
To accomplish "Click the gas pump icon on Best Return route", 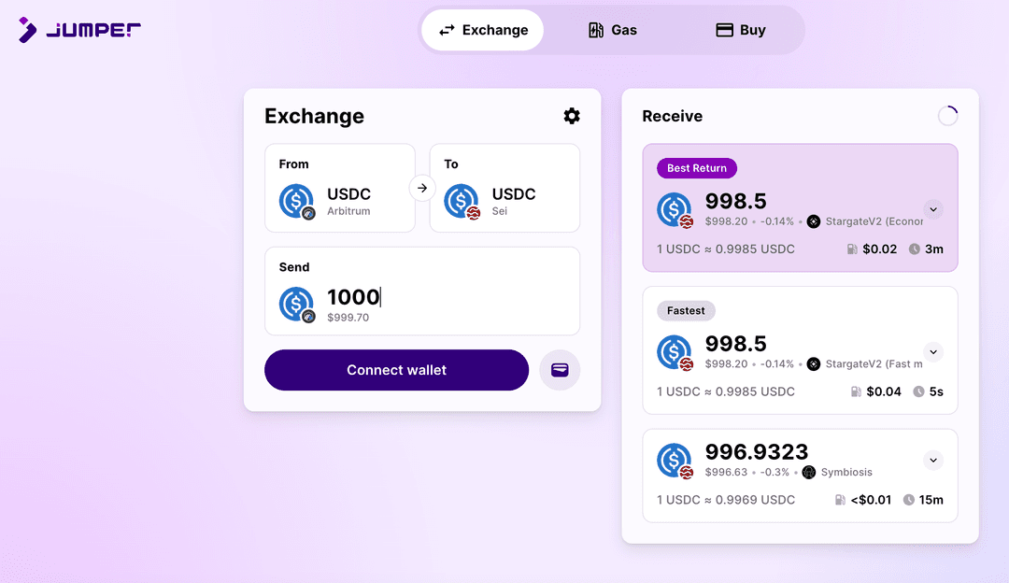I will tap(852, 249).
